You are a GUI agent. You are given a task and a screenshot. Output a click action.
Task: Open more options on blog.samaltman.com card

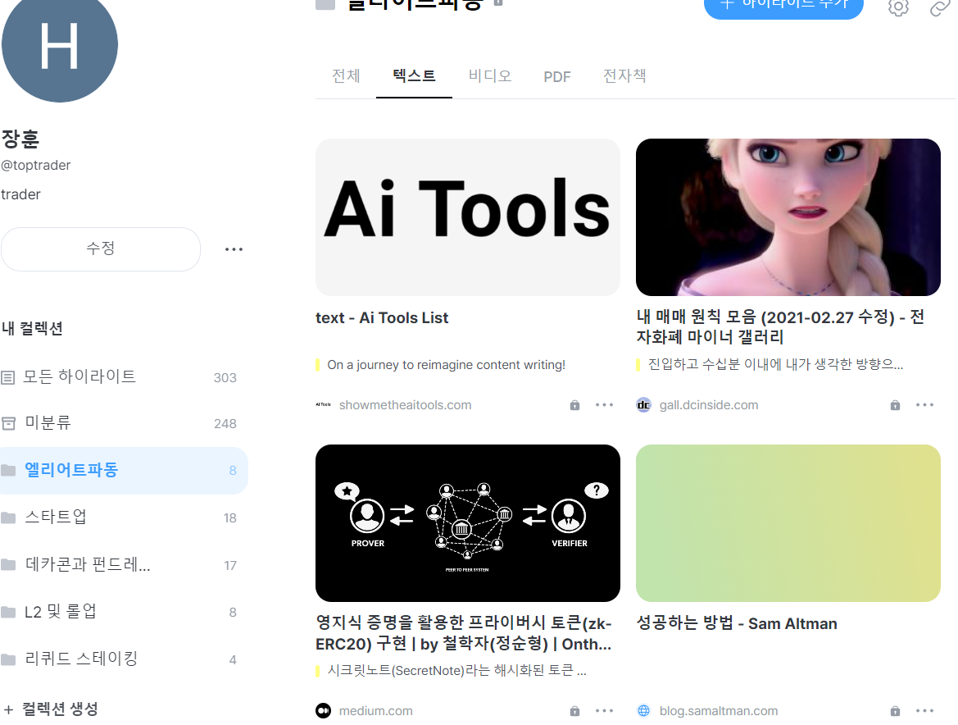click(924, 710)
